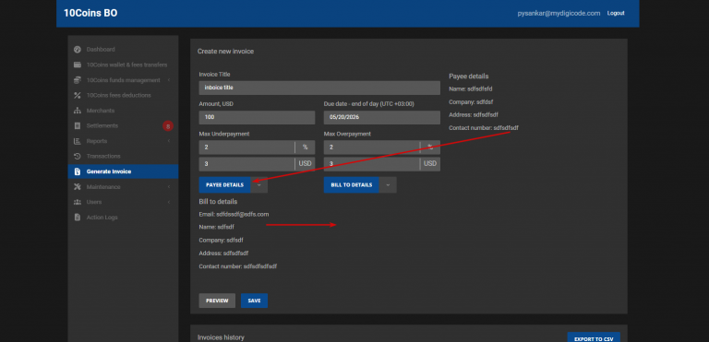Screen dimensions: 709x342
Task: Expand the Users submenu chevron
Action: pos(169,202)
